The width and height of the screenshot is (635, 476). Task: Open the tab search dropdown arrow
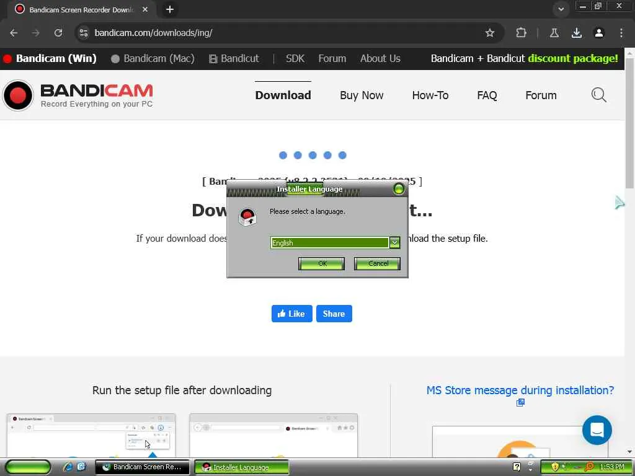(x=561, y=9)
